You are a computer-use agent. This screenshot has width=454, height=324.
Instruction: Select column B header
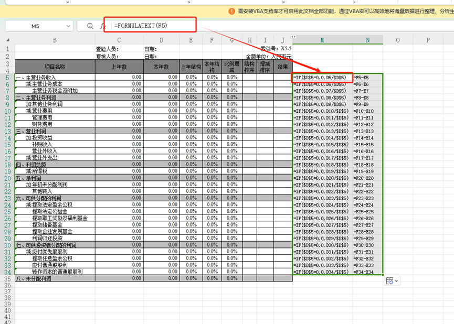(55, 40)
